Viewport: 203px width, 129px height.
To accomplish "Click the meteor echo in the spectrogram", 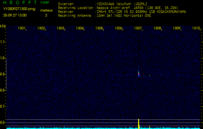I will pyautogui.click(x=138, y=74).
